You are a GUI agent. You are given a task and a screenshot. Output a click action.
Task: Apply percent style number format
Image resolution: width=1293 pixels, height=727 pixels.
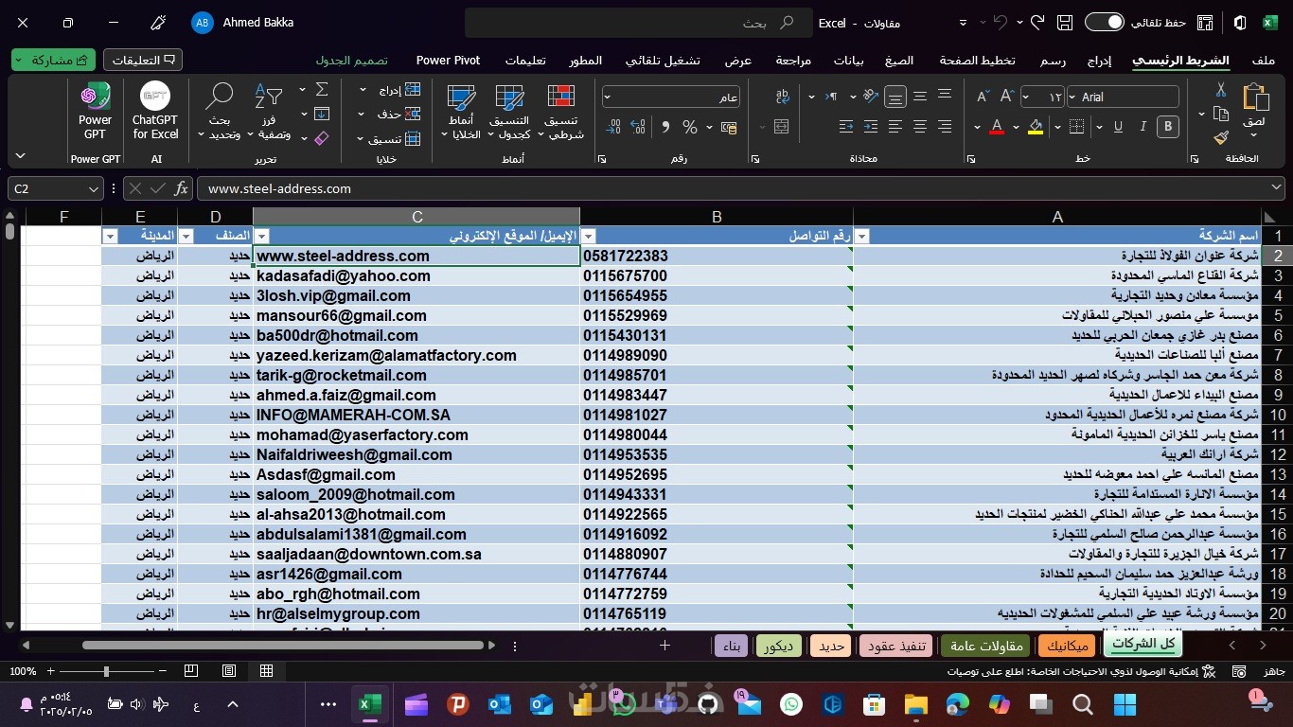[690, 127]
